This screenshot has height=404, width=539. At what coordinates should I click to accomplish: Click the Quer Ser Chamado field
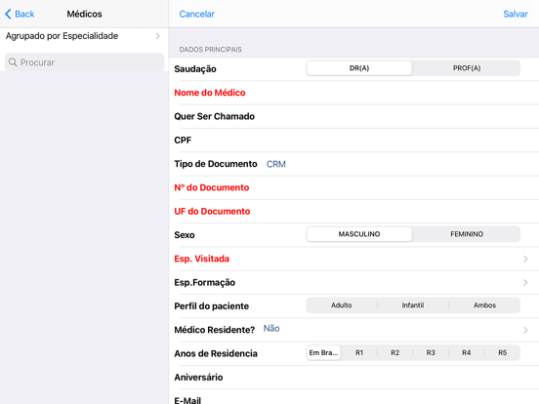click(354, 116)
